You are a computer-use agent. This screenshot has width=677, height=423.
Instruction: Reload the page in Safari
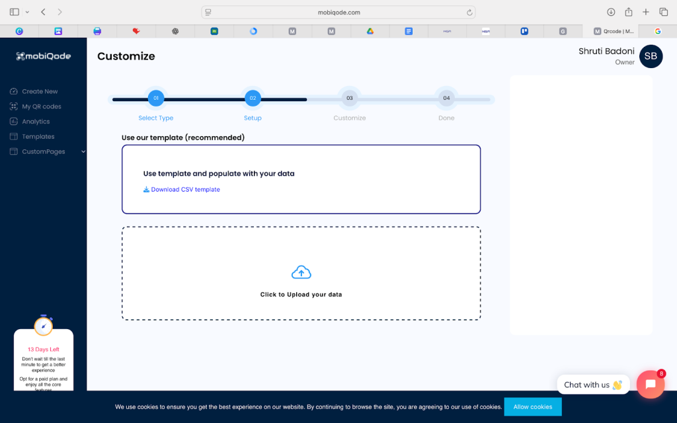tap(469, 12)
